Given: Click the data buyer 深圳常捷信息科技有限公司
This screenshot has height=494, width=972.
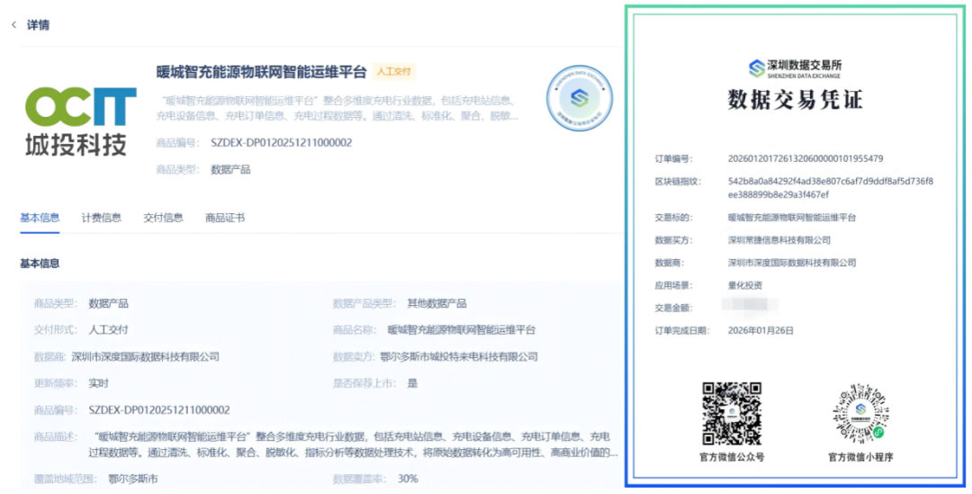Looking at the screenshot, I should [x=779, y=240].
